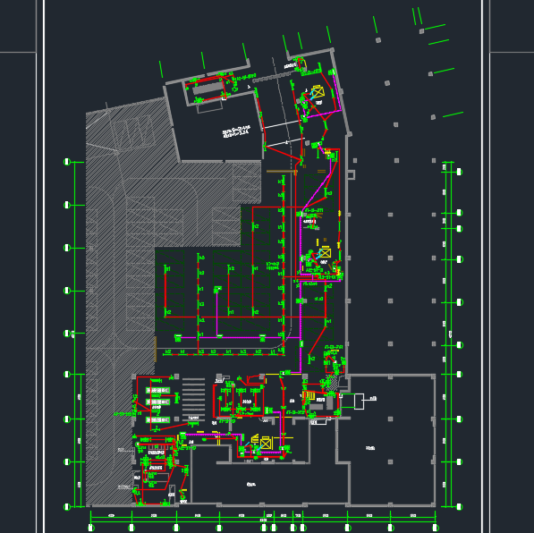This screenshot has width=534, height=533.
Task: Select the white room label in large right room
Action: pyautogui.click(x=370, y=448)
